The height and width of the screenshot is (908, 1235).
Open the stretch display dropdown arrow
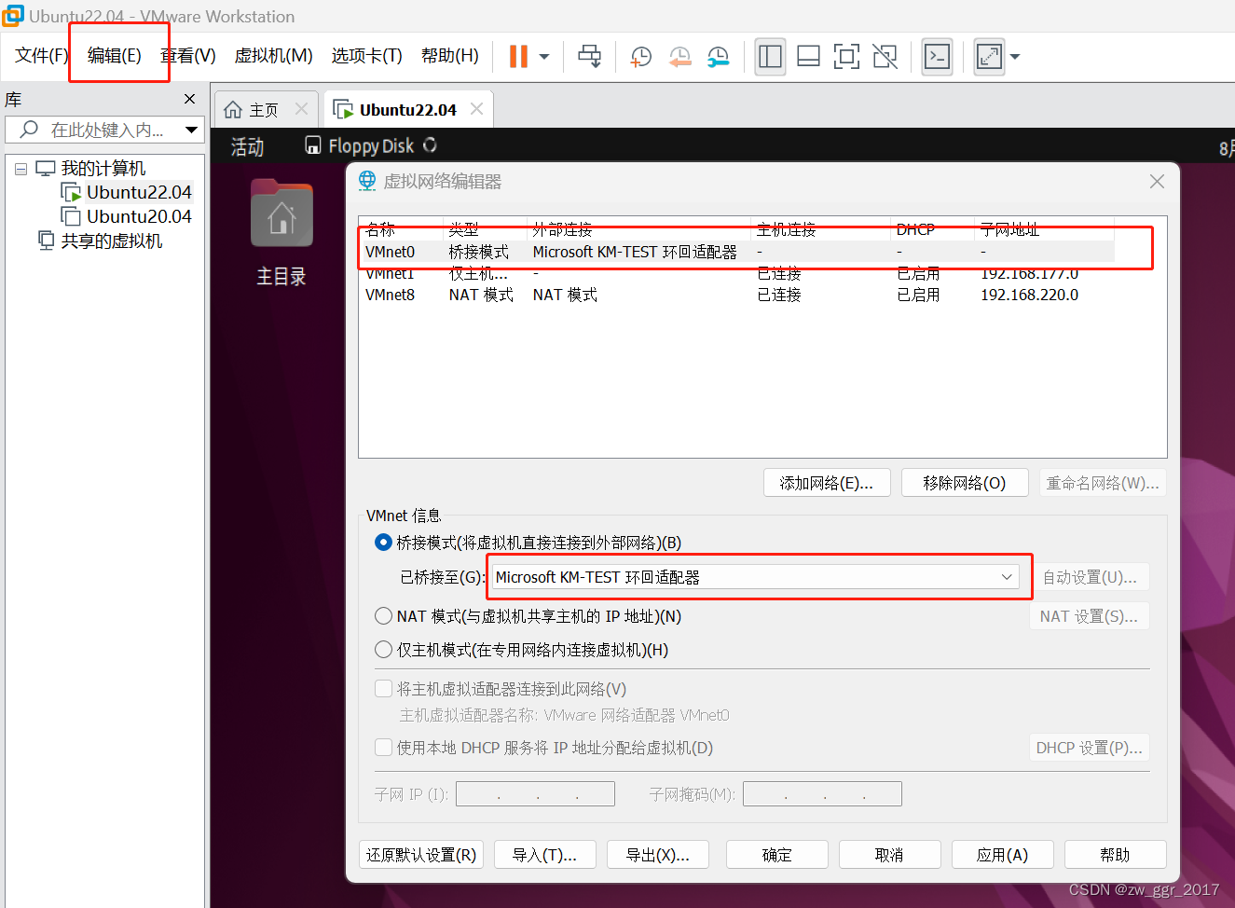1015,57
